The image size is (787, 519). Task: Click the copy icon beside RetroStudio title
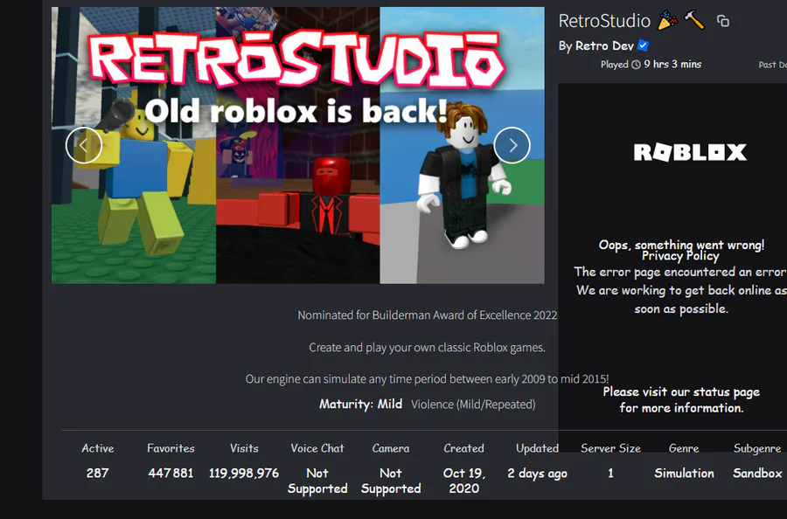click(723, 21)
